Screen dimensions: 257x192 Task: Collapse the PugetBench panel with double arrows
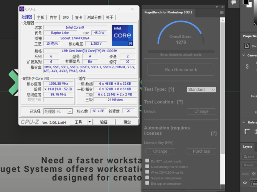[217, 7]
